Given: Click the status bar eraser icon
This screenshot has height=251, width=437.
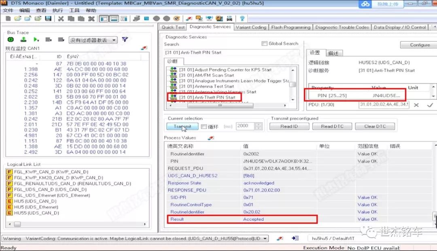Looking at the screenshot, I should coord(280,238).
